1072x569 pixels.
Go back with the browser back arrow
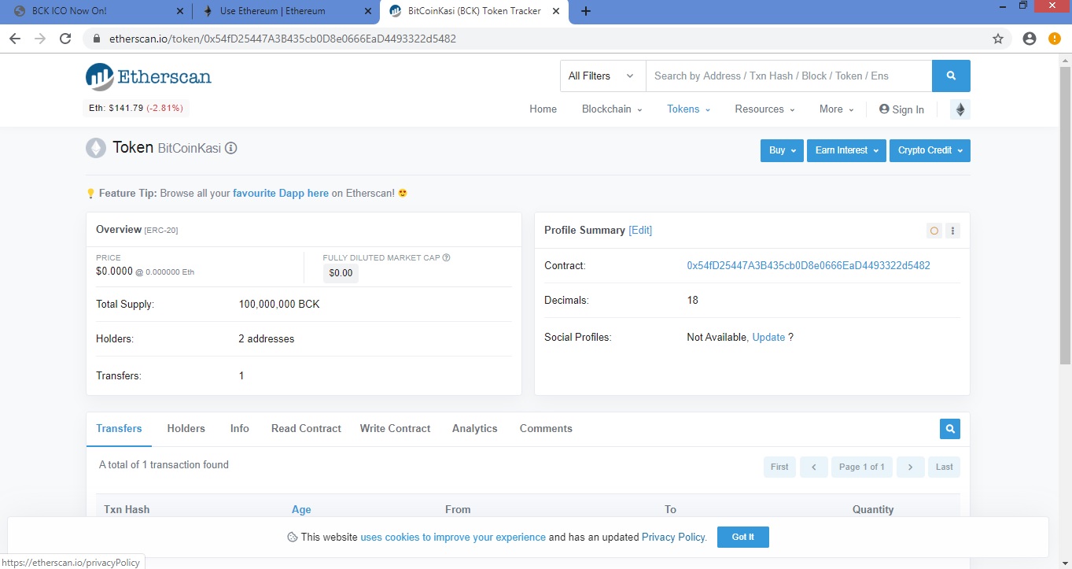tap(15, 39)
